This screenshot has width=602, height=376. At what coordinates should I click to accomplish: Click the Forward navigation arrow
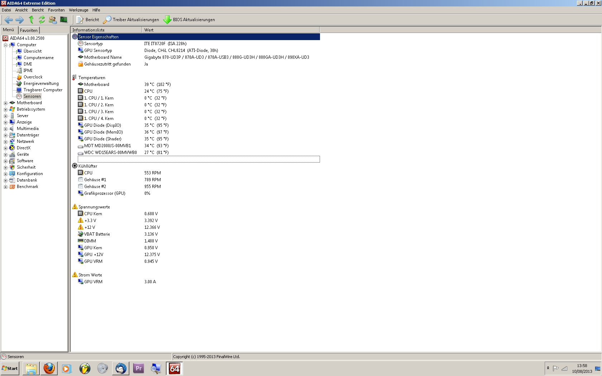[x=20, y=20]
